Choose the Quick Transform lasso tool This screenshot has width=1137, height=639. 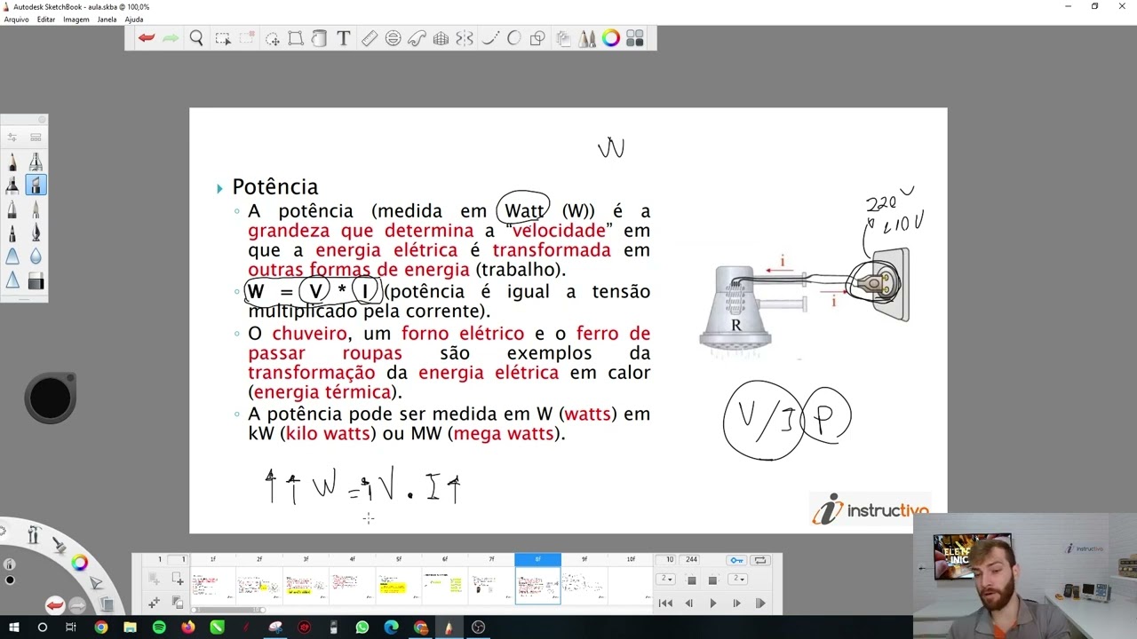(x=272, y=38)
